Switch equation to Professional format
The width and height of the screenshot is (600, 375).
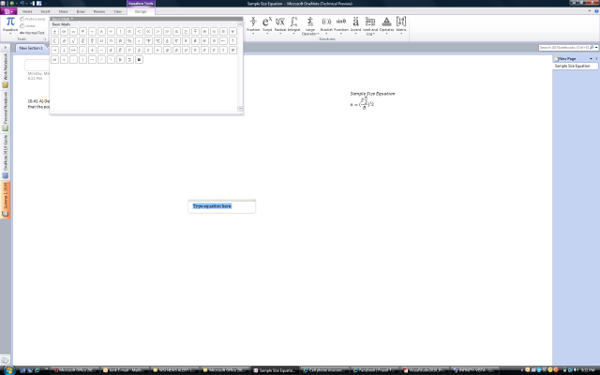[33, 19]
